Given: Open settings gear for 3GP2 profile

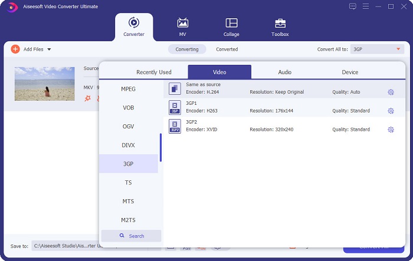Looking at the screenshot, I should [x=391, y=130].
